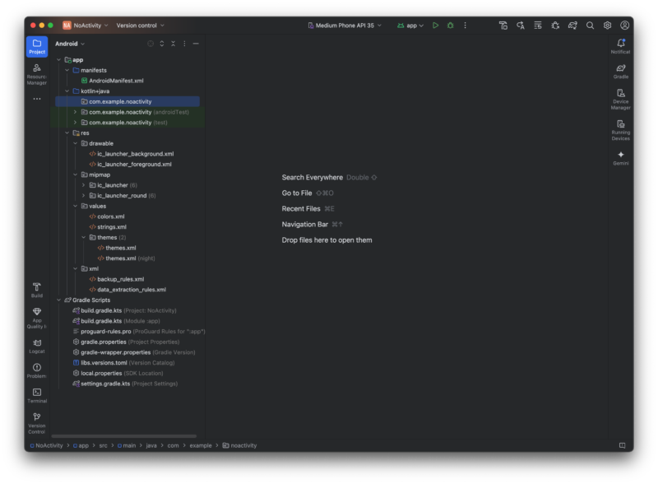Open the Gradle tool window
Image resolution: width=658 pixels, height=484 pixels.
pos(620,71)
